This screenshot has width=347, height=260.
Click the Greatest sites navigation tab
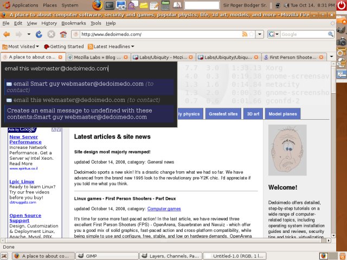pos(223,114)
